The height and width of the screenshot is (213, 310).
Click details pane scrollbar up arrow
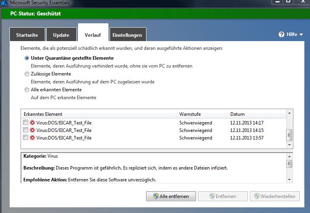pyautogui.click(x=289, y=156)
